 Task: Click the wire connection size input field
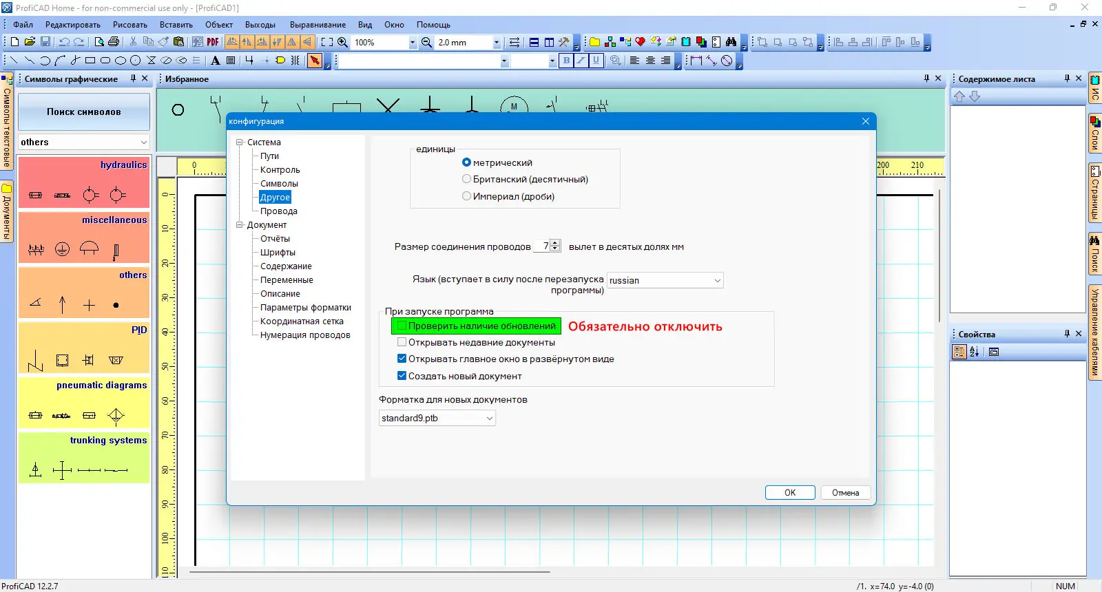tap(541, 246)
